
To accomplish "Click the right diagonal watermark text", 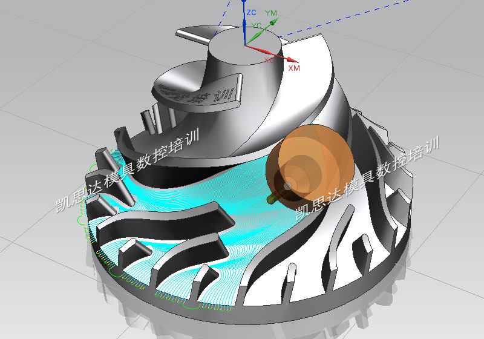I will pyautogui.click(x=369, y=176).
